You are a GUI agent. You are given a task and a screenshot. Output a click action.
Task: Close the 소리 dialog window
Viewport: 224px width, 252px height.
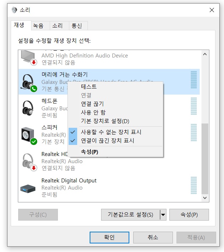point(212,10)
